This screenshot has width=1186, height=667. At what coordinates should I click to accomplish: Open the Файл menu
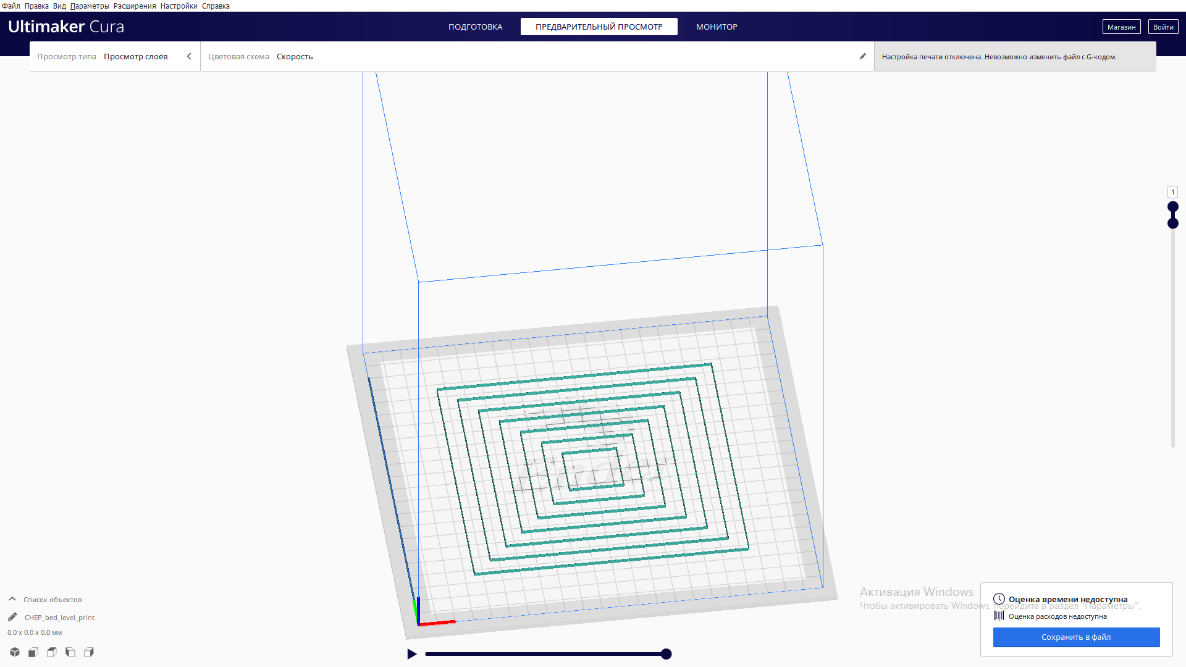[11, 6]
